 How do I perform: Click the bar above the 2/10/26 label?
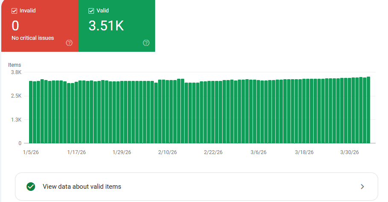[168, 111]
